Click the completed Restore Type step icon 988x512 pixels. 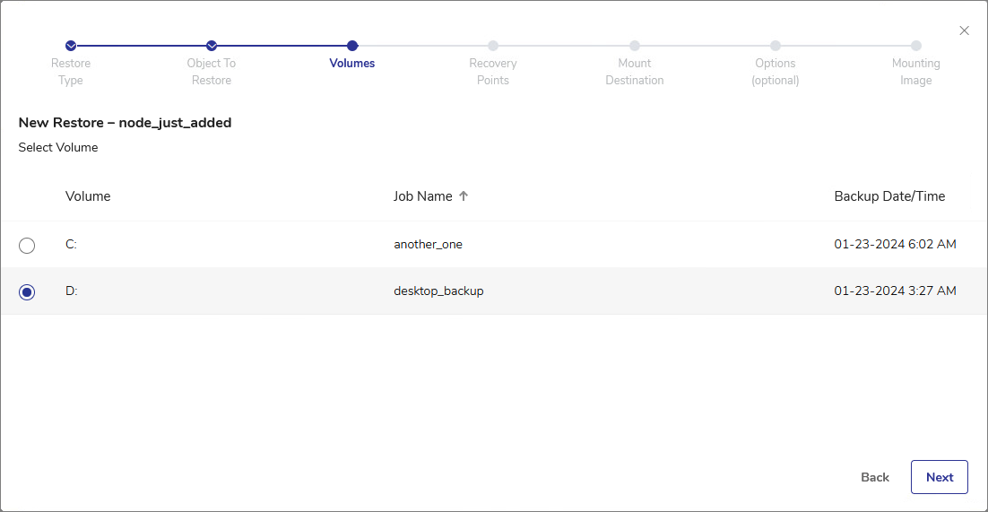coord(71,46)
